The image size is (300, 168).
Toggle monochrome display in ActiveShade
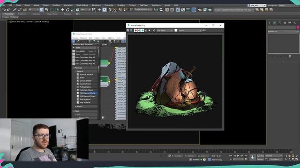[x=150, y=30]
